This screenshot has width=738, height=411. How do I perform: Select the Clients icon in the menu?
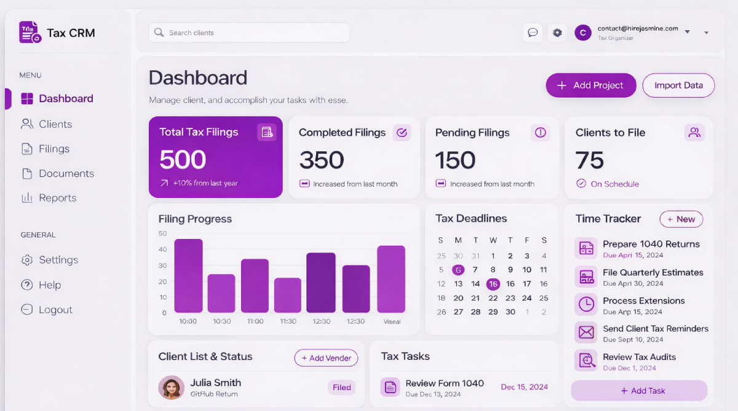[x=27, y=123]
